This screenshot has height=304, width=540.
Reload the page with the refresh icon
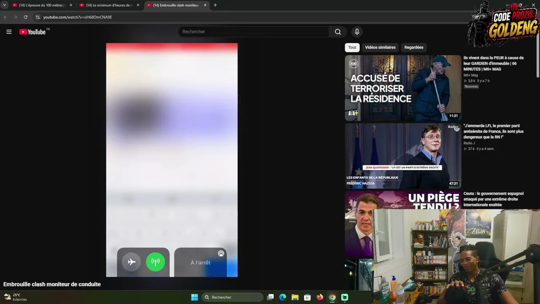pyautogui.click(x=26, y=17)
